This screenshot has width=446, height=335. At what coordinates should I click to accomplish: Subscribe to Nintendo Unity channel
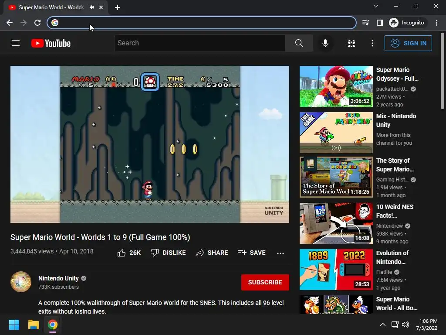[265, 282]
